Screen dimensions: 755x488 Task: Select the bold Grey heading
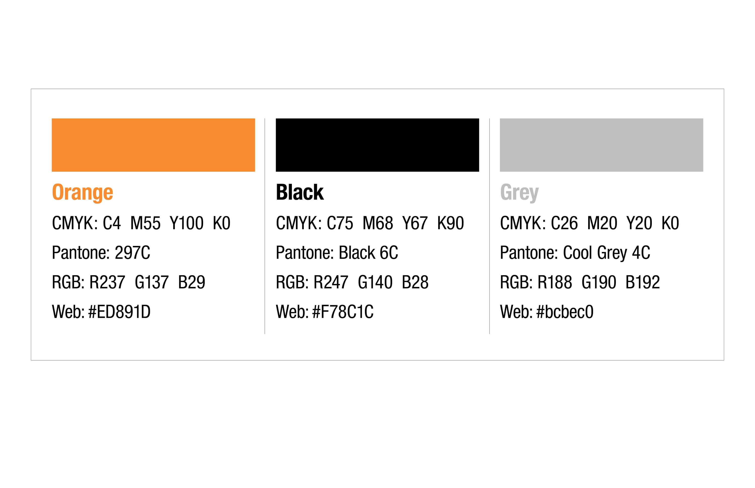click(519, 192)
